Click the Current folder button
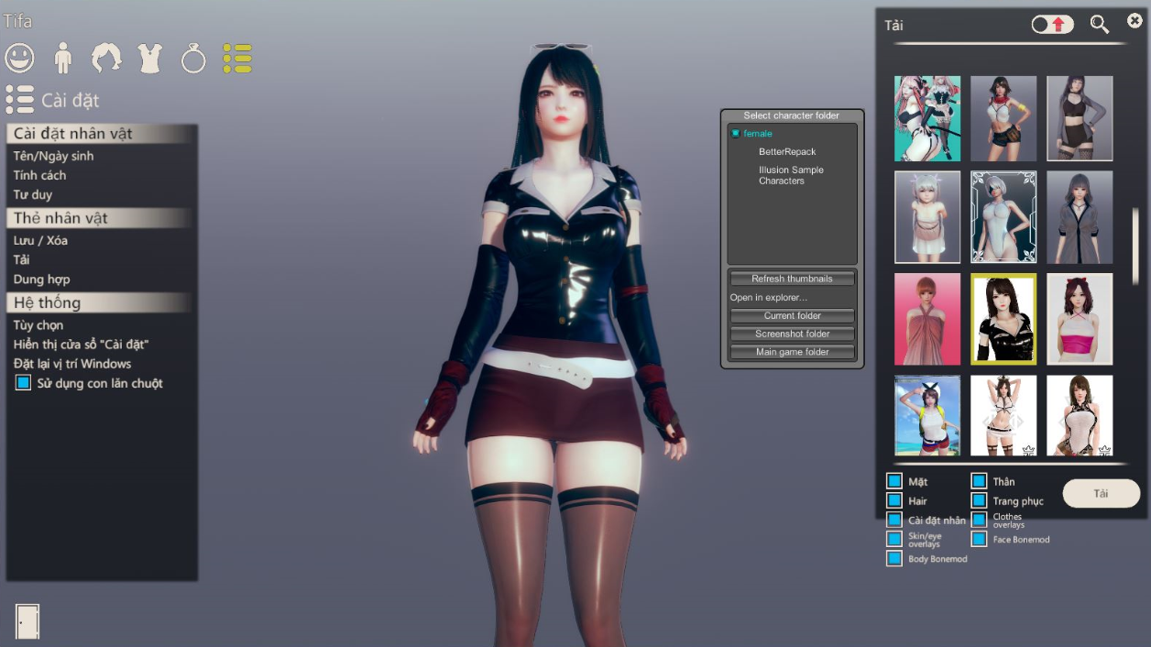Image resolution: width=1151 pixels, height=647 pixels. pos(793,315)
